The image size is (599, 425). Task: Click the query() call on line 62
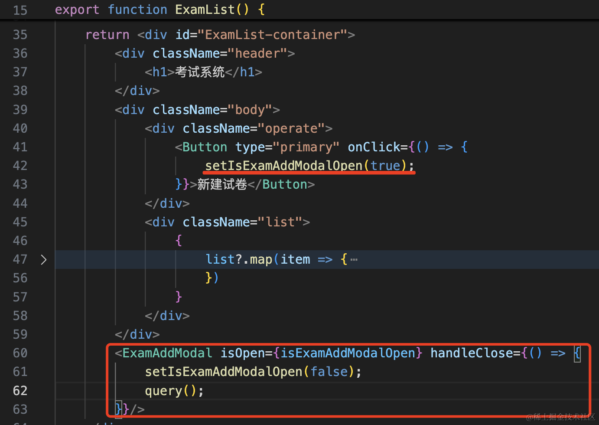click(164, 391)
